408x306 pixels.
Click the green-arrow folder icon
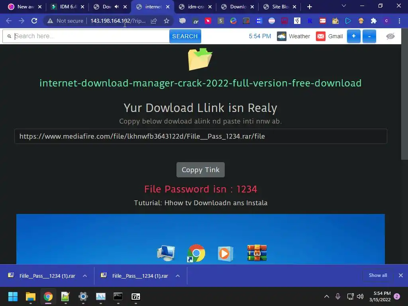point(200,59)
